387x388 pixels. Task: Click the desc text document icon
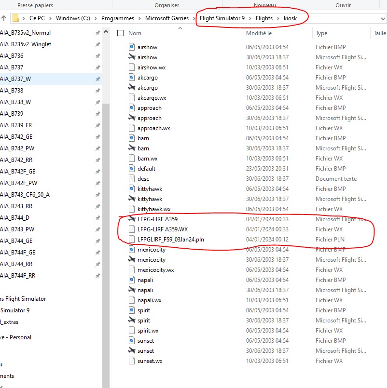[132, 178]
